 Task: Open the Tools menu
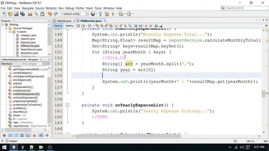click(98, 8)
